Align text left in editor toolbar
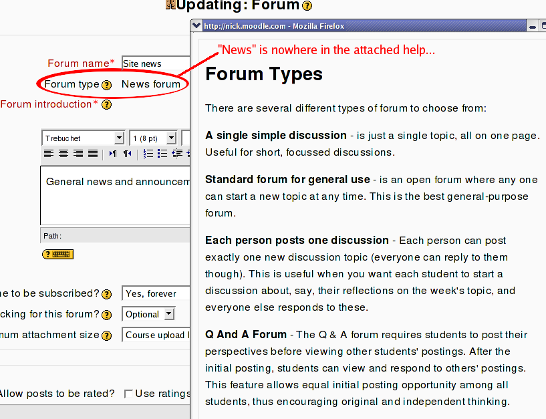The width and height of the screenshot is (546, 419). pos(49,153)
